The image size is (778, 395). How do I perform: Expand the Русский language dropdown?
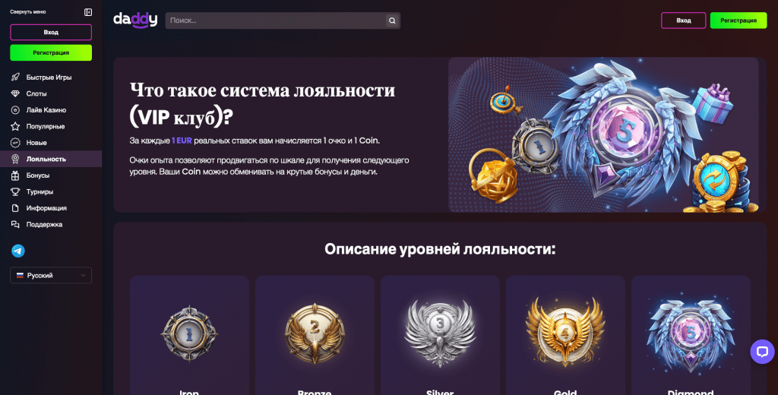click(51, 276)
